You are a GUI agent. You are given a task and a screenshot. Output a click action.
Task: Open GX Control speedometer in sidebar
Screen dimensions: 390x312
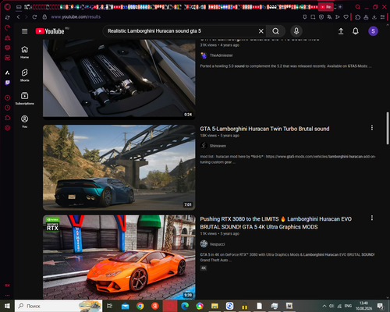(7, 27)
